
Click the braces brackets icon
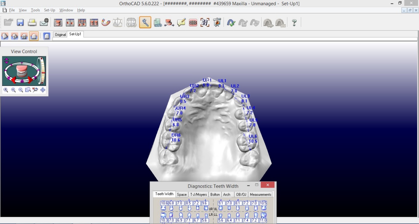pos(193,22)
